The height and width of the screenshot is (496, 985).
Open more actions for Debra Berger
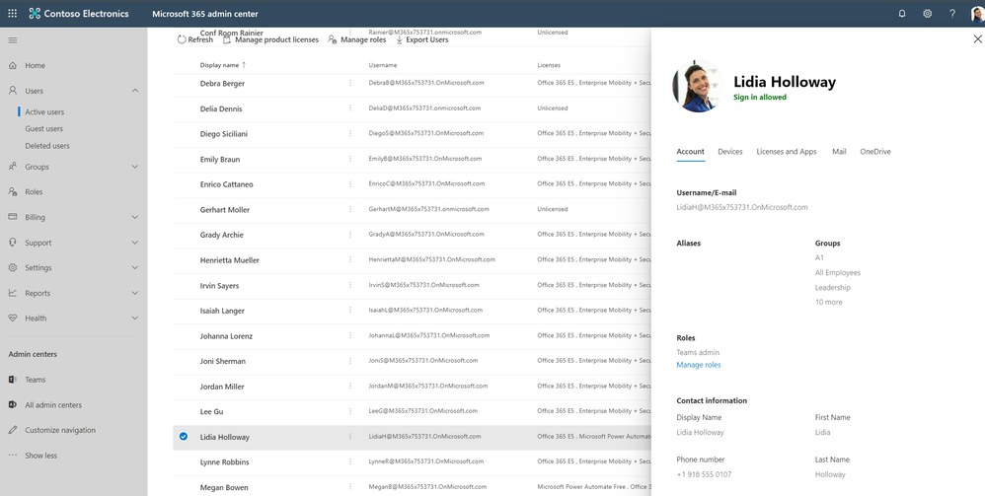click(350, 83)
